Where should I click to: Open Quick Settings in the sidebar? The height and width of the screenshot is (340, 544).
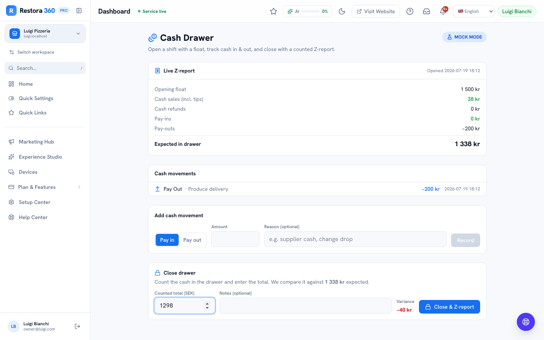tap(45, 98)
